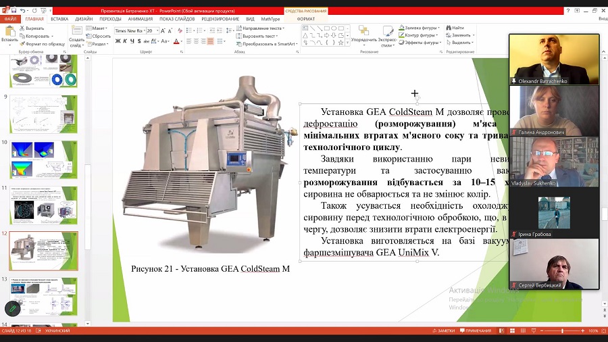
Task: Open font name Times New Roman dropdown
Action: coord(145,30)
